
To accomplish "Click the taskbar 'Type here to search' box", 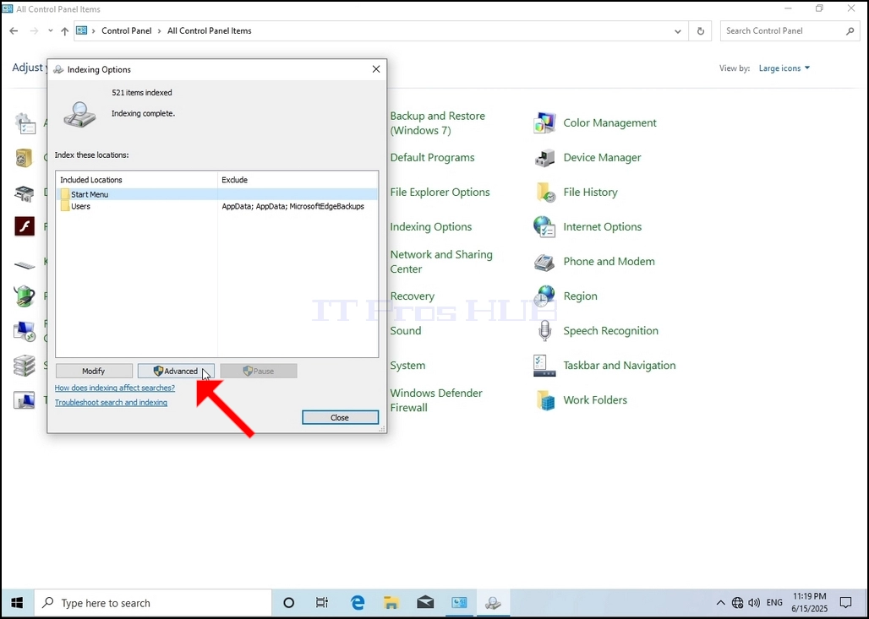I will (153, 603).
